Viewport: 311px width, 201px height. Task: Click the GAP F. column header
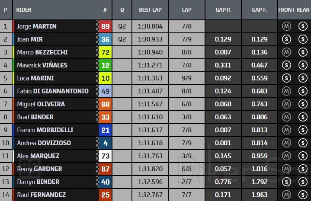pyautogui.click(x=260, y=10)
